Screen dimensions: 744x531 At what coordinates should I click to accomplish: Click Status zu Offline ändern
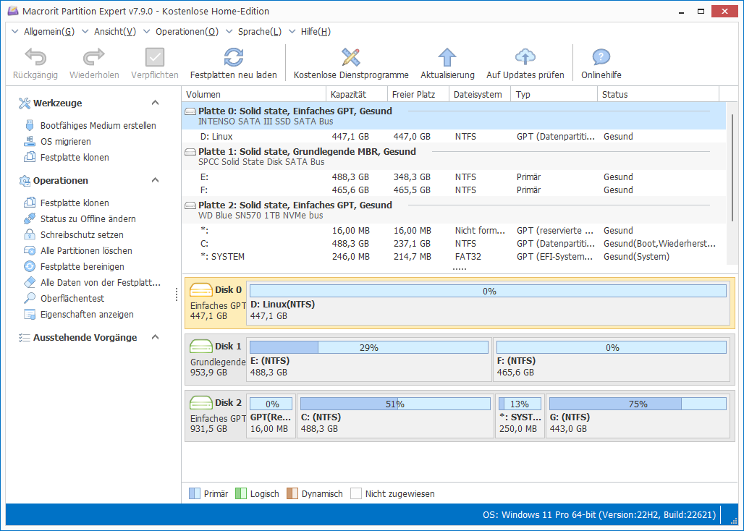tap(80, 219)
